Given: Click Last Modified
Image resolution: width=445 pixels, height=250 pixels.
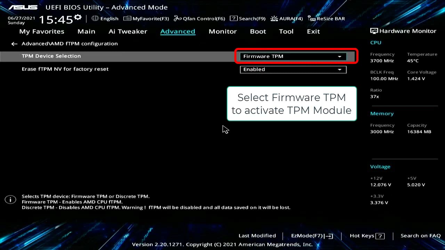Looking at the screenshot, I should [257, 235].
